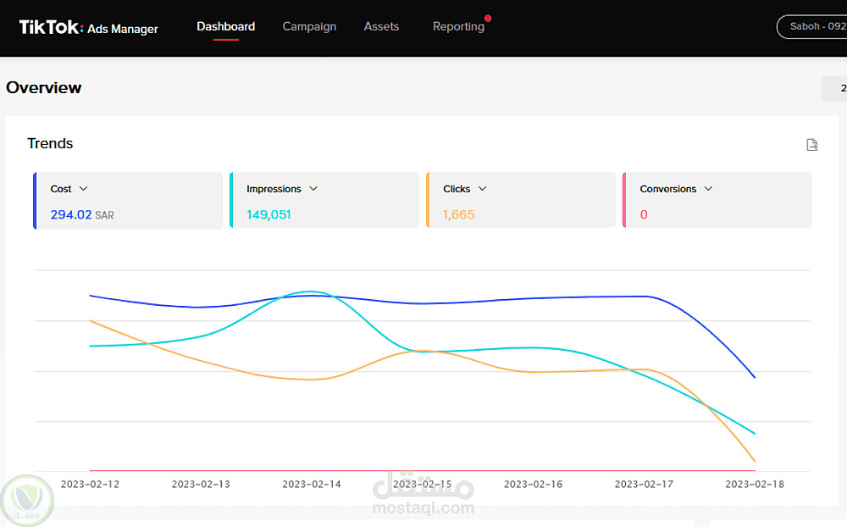Click the Trends section title

[x=50, y=143]
